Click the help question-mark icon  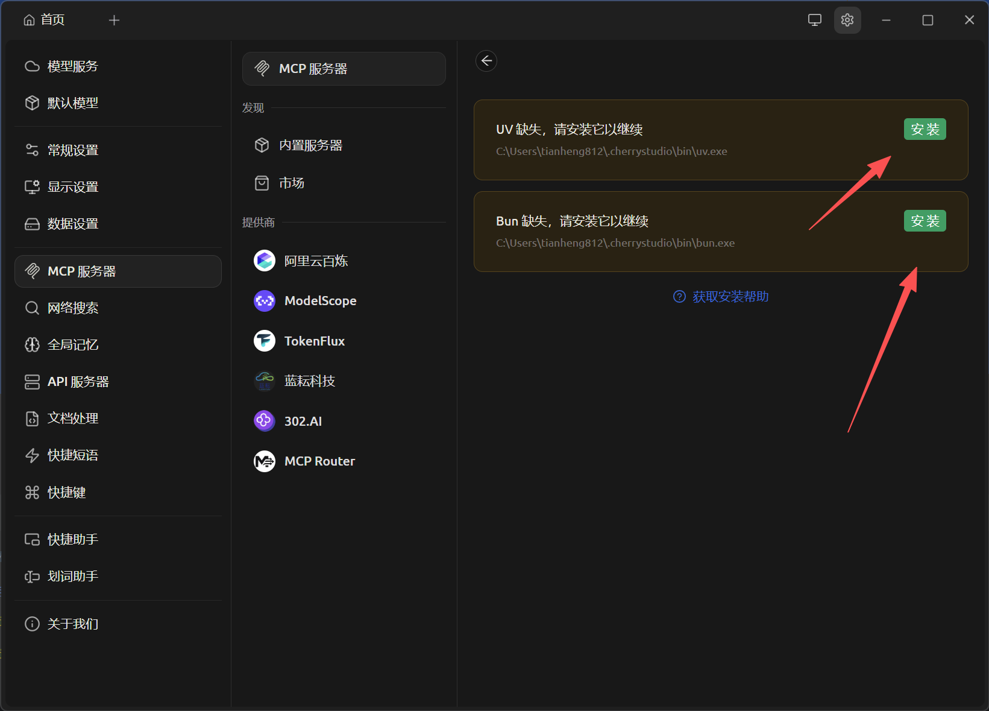pos(679,297)
